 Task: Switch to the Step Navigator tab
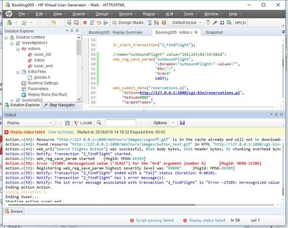click(x=59, y=105)
